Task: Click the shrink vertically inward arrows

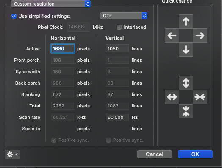Action: coord(186,111)
